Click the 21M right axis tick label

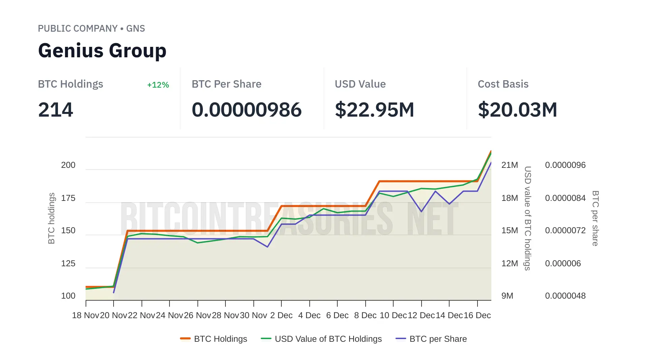[510, 165]
